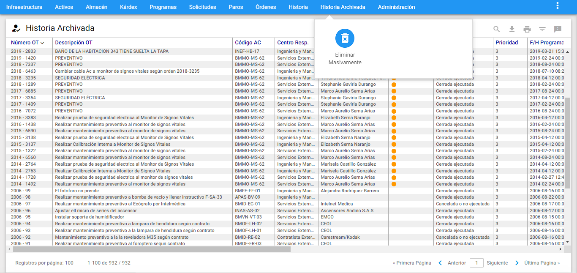Click status dot for row 2014 - 1492

click(394, 184)
